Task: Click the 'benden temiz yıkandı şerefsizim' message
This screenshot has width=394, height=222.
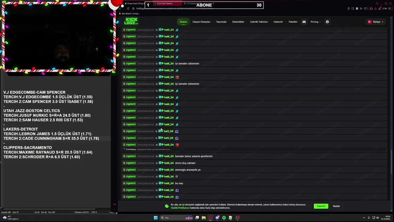Action: [x=194, y=156]
